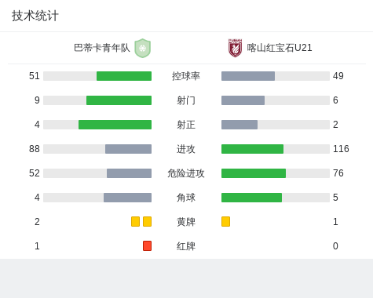Click the 进攻 green bar showing 116

point(252,149)
